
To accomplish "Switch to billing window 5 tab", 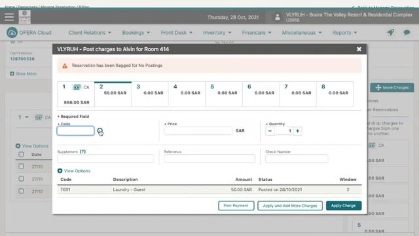I will [x=224, y=94].
